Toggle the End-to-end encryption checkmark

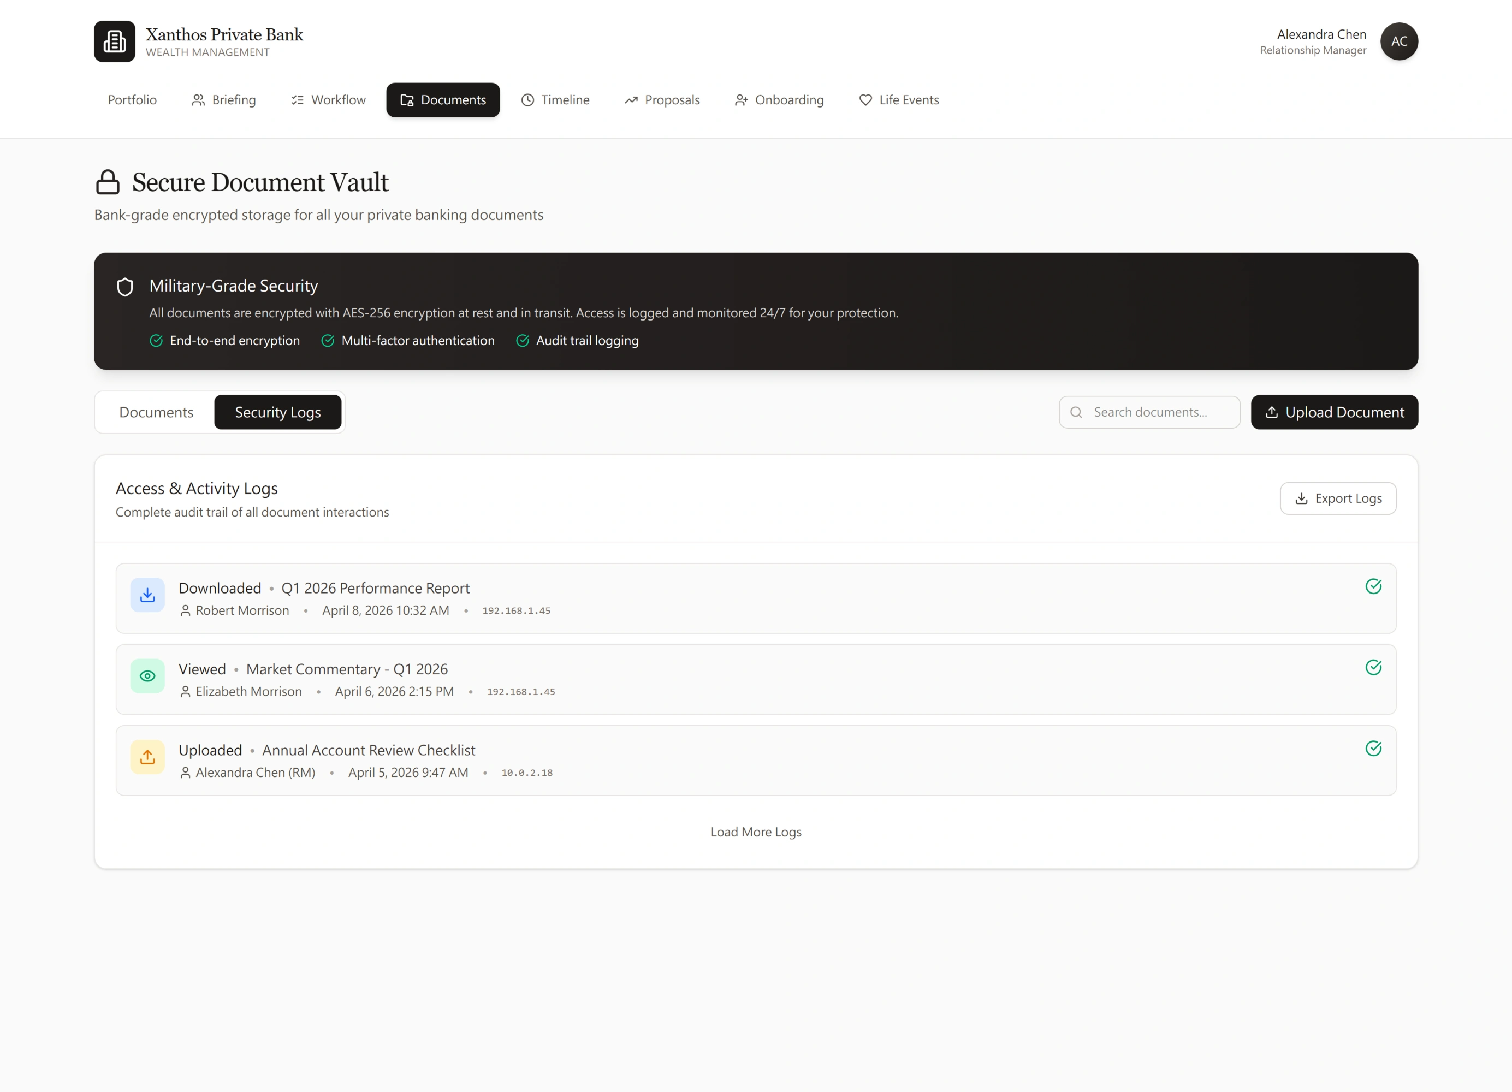156,341
